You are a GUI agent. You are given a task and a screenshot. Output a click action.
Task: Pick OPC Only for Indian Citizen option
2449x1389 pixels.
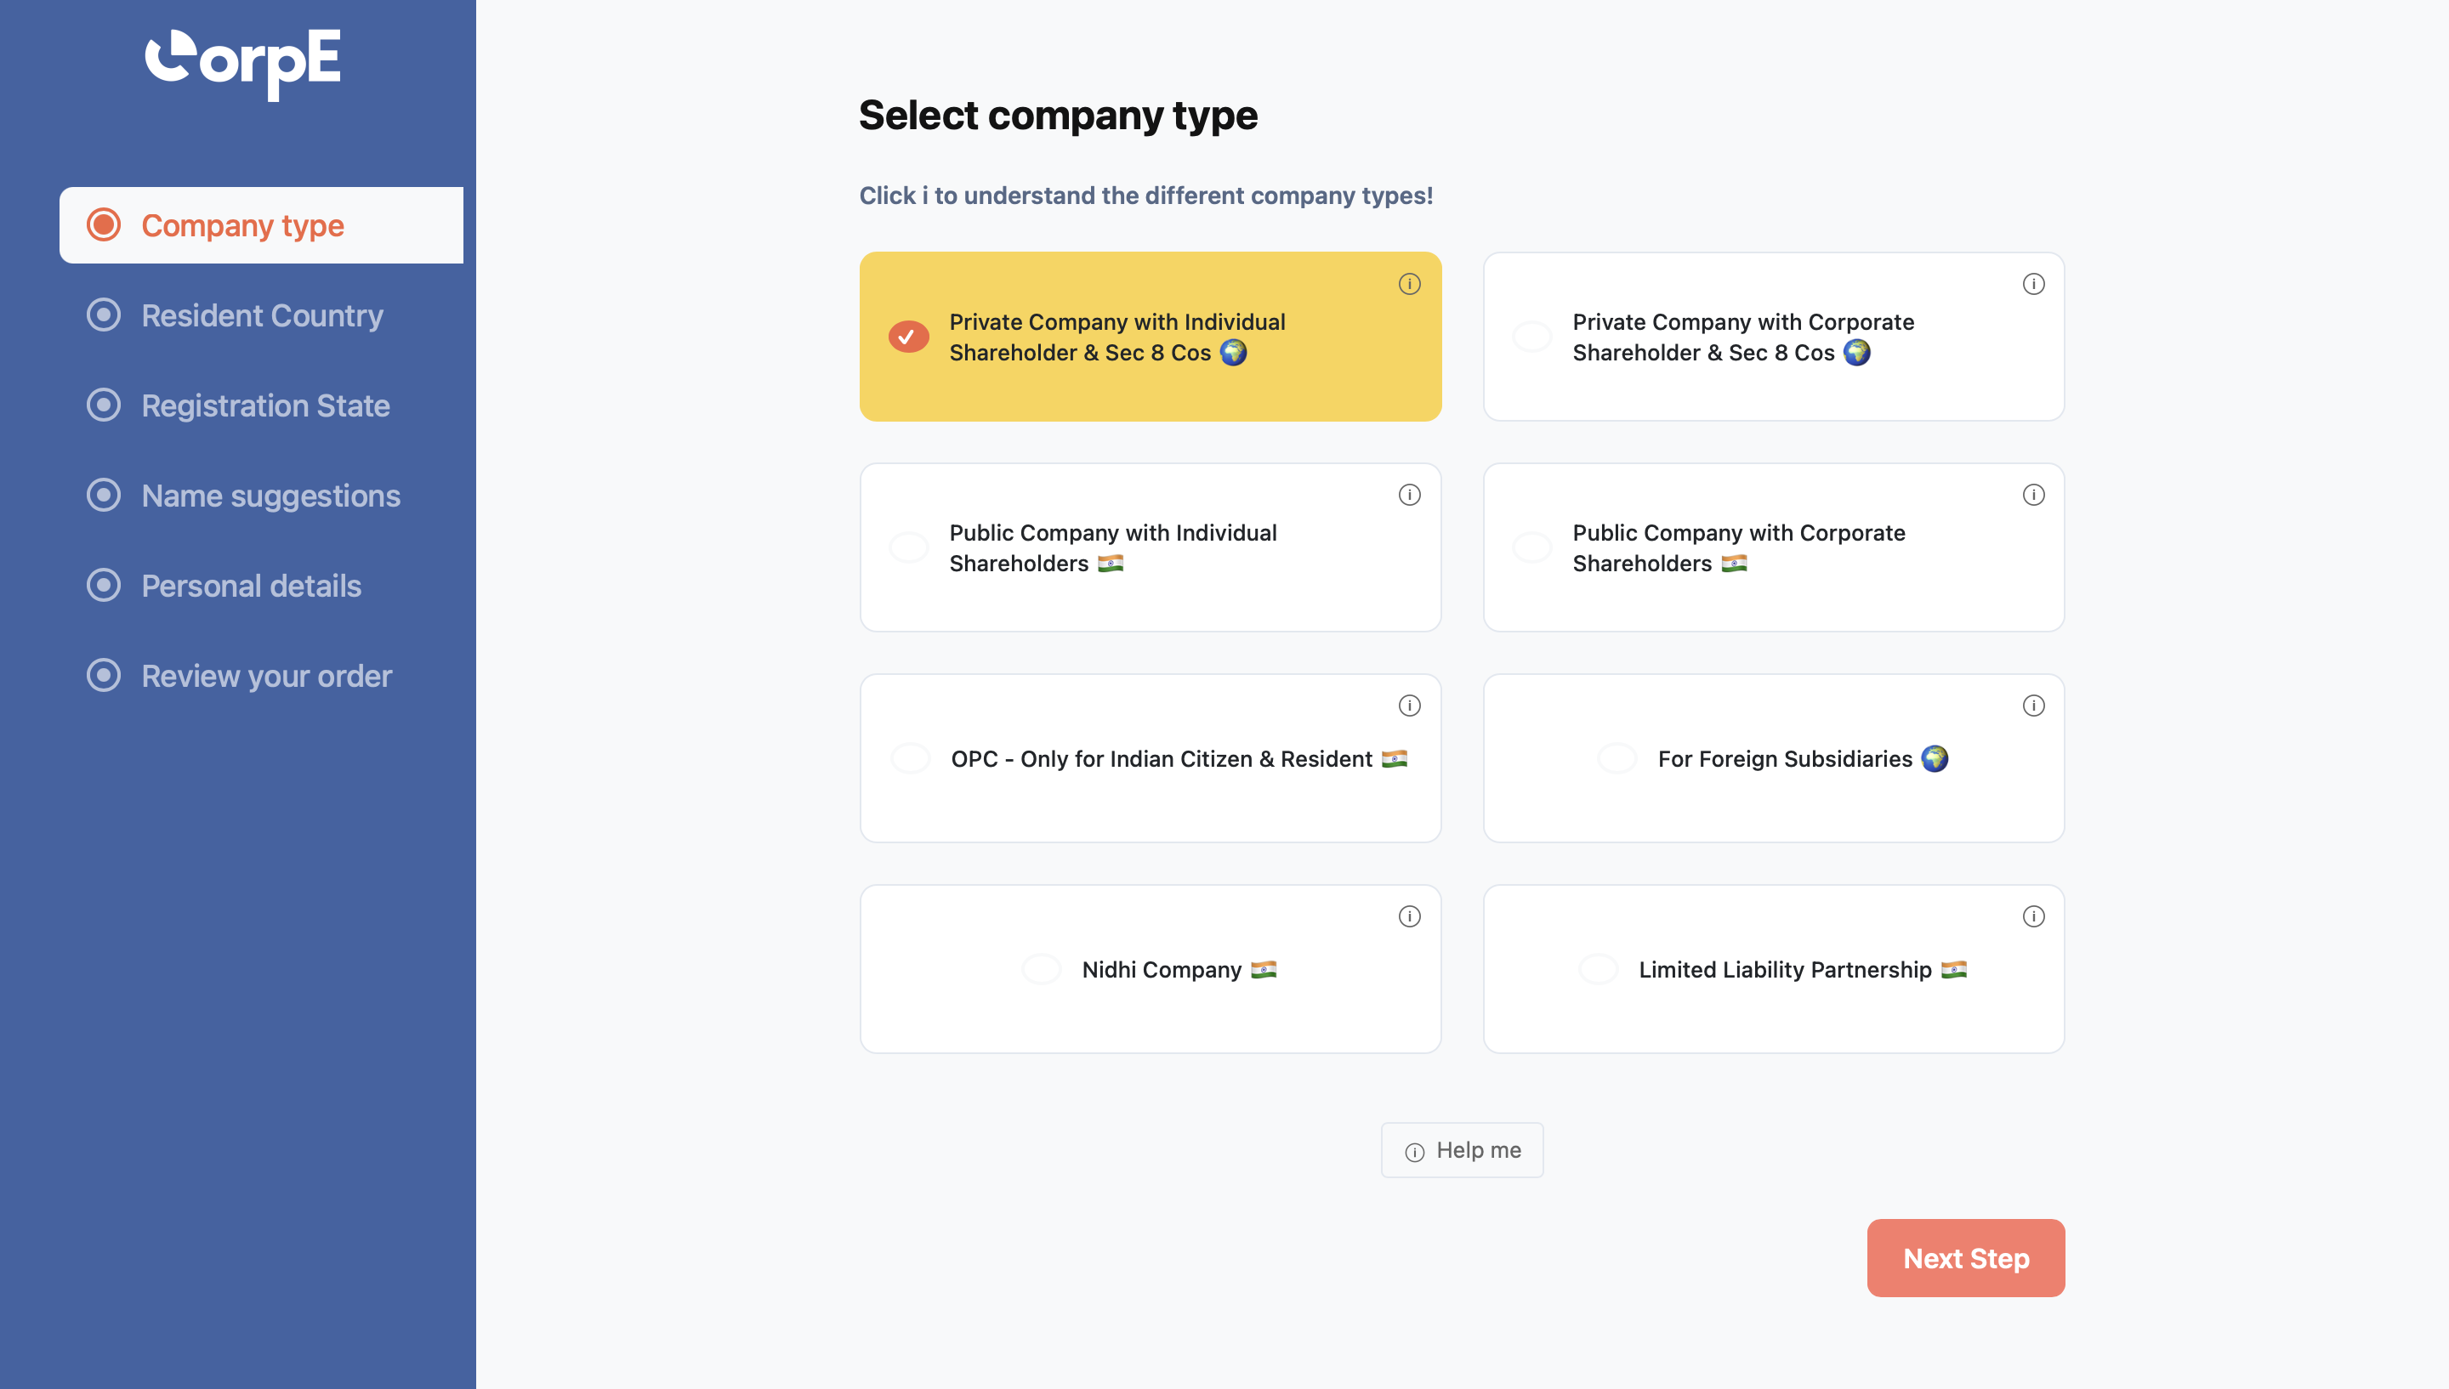click(x=910, y=758)
